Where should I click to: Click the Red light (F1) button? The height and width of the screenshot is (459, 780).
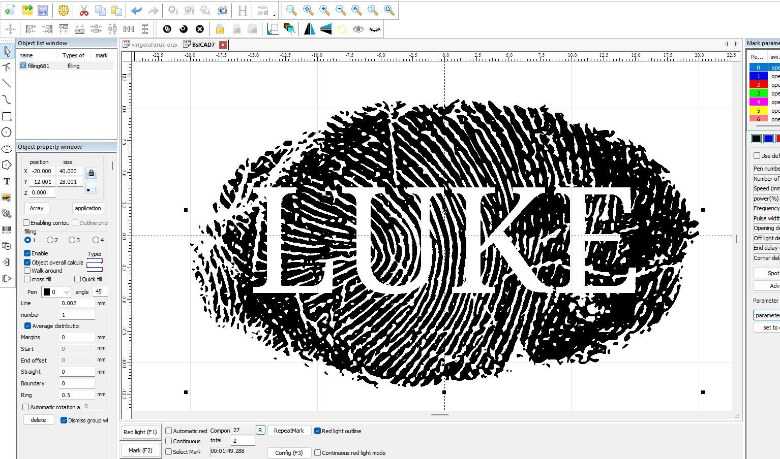click(x=140, y=432)
